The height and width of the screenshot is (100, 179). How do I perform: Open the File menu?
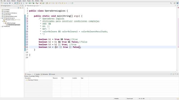click(x=1, y=1)
